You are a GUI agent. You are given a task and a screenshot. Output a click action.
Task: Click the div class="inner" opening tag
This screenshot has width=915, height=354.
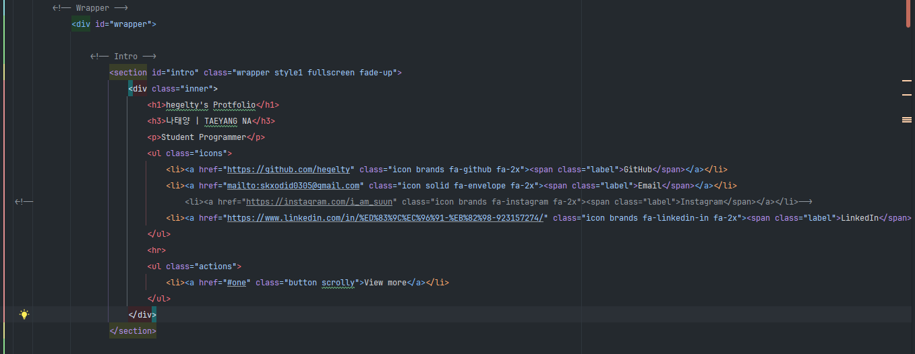[173, 89]
